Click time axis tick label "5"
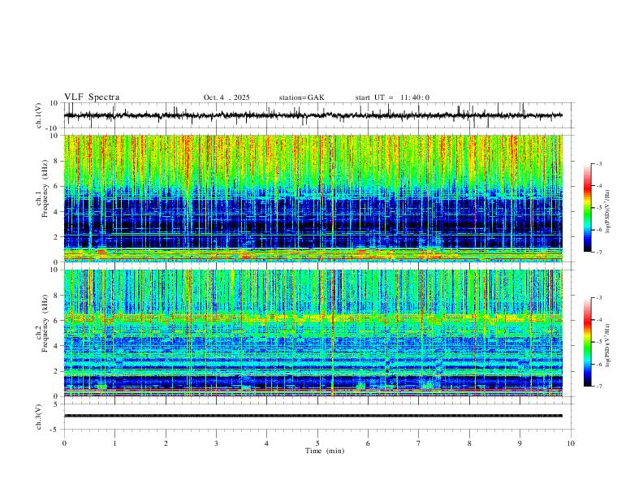643x497 pixels. tap(317, 443)
